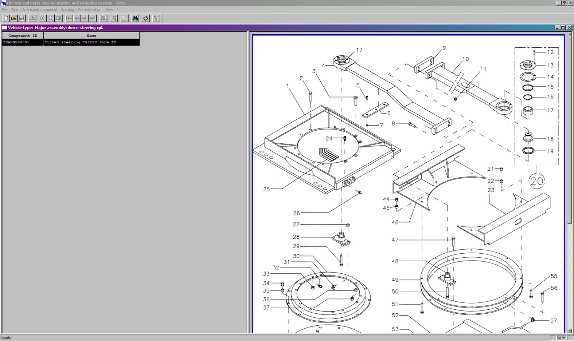Click the Print icon in toolbar

point(32,18)
